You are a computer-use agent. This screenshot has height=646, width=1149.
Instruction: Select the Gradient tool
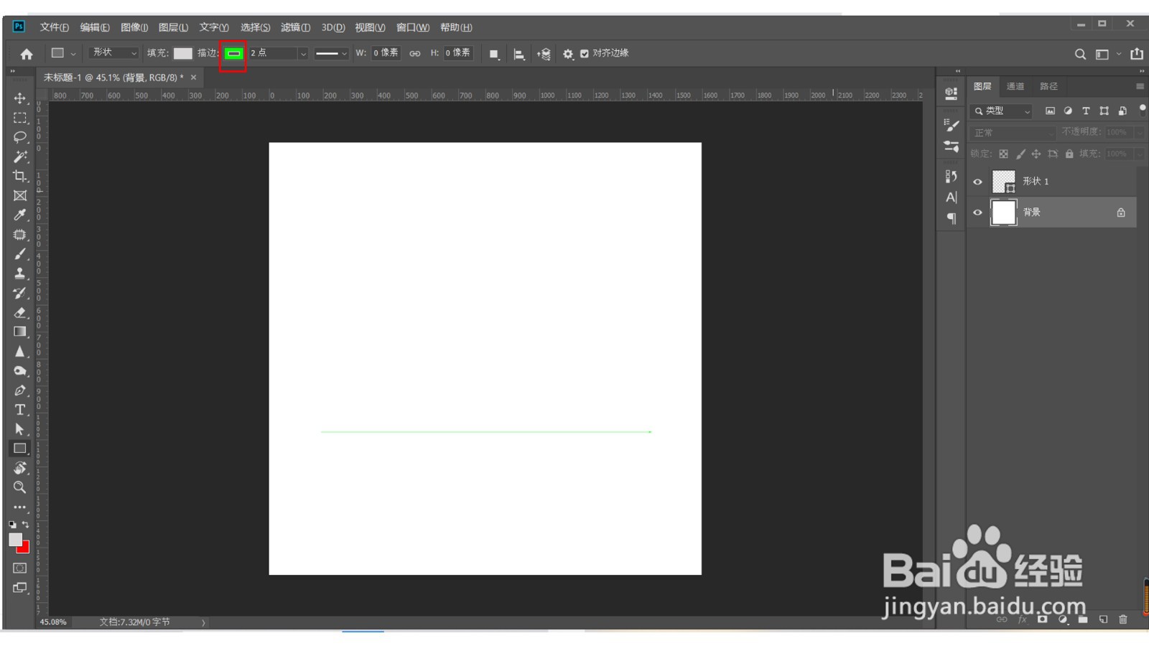[x=20, y=332]
